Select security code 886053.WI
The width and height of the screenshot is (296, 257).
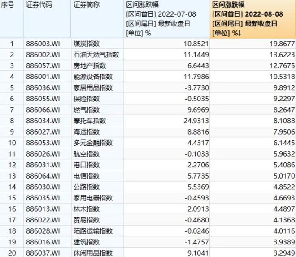coord(43,143)
